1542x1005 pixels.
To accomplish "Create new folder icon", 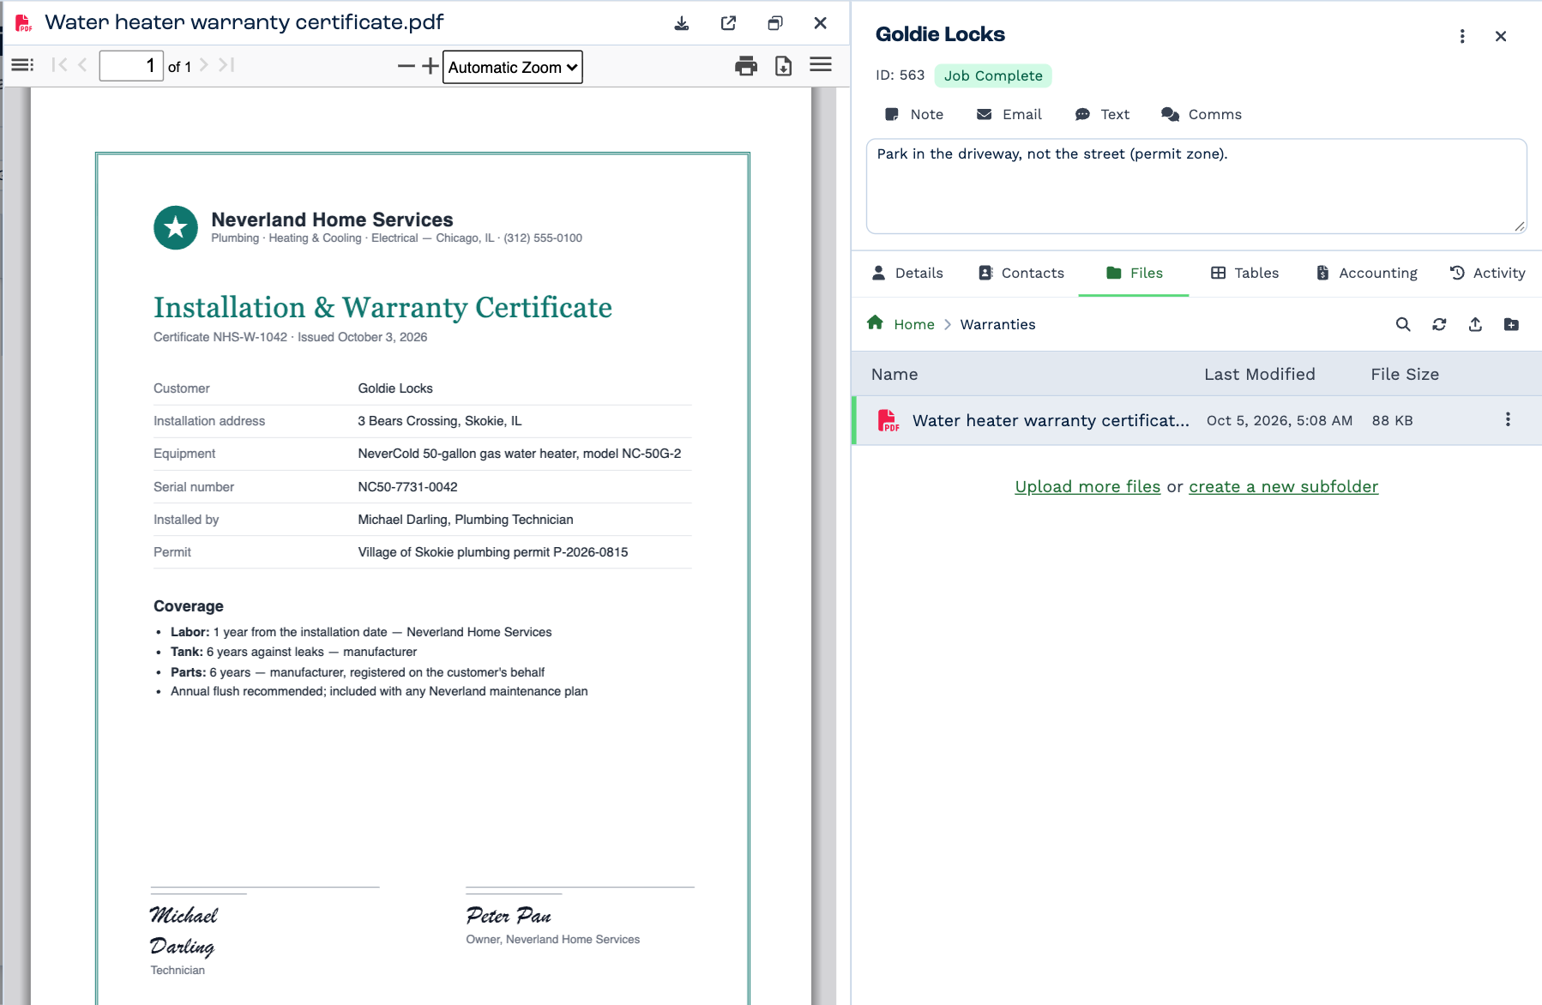I will coord(1511,324).
